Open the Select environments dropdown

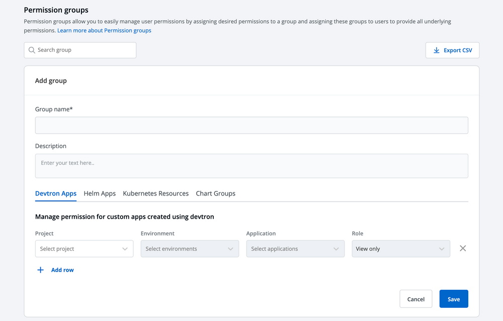(x=190, y=248)
